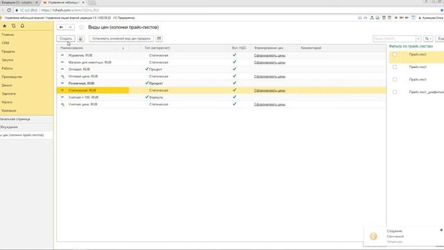Add this page to favorites with the star outline
The height and width of the screenshot is (250, 444).
tap(82, 27)
